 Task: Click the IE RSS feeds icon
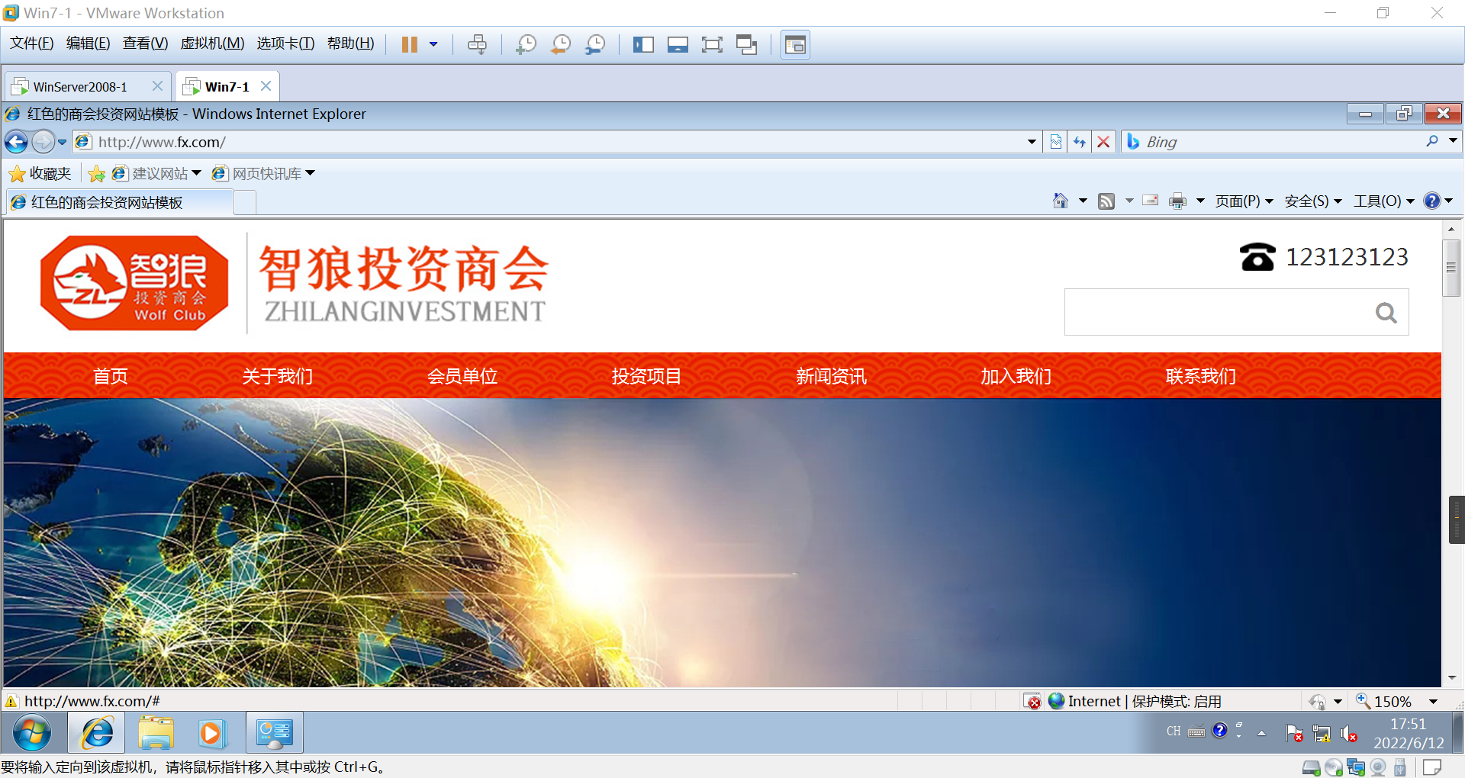click(x=1106, y=201)
